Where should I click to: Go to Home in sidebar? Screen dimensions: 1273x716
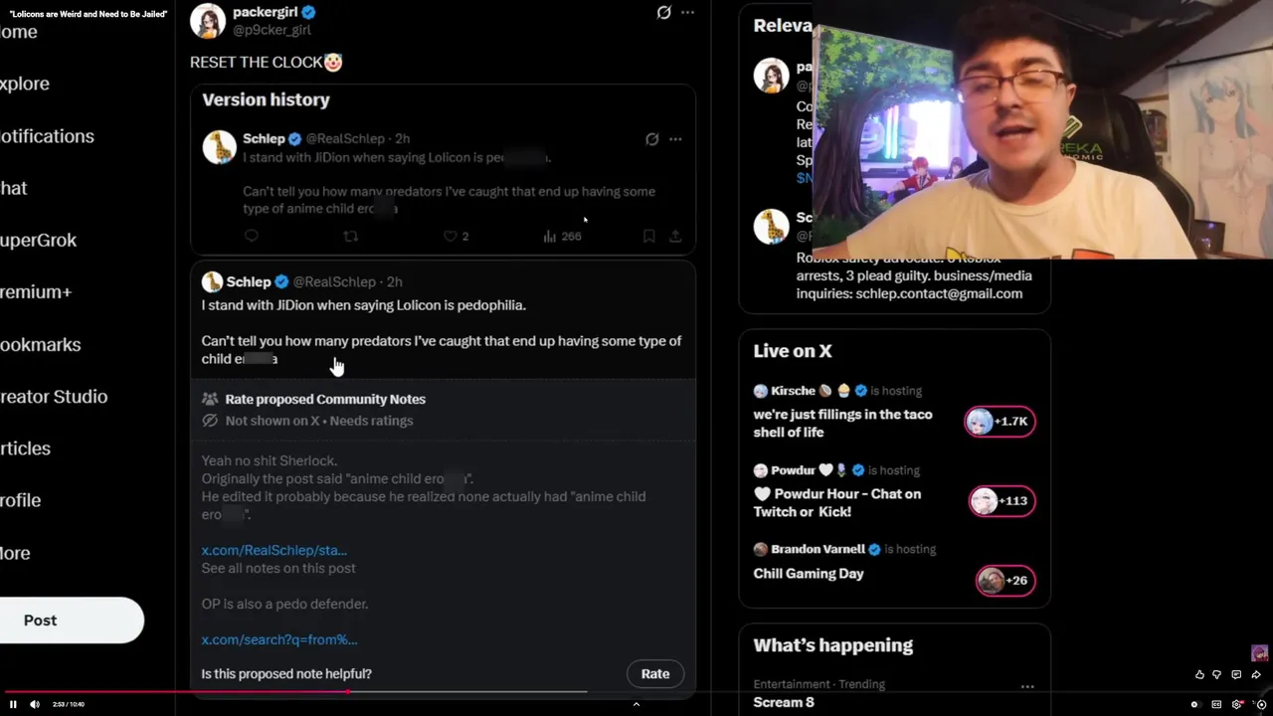18,32
